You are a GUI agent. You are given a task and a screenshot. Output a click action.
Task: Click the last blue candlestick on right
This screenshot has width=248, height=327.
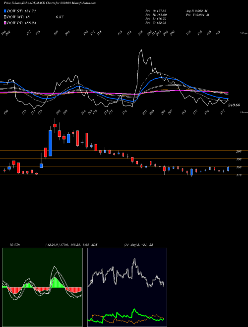(228, 169)
